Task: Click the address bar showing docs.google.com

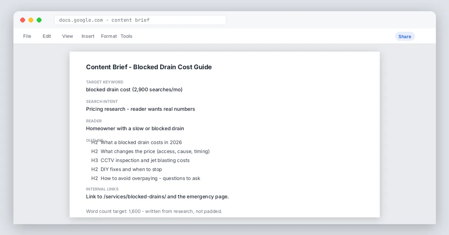Action: (x=140, y=20)
